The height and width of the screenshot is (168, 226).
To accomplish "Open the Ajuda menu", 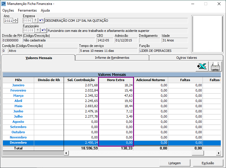I will pos(45,10).
